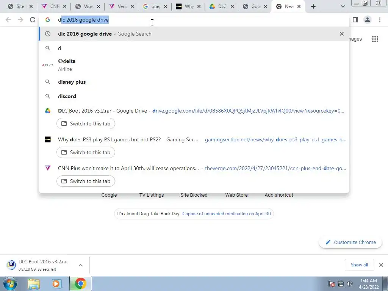This screenshot has width=388, height=291.
Task: Close the downloads bar
Action: (x=381, y=265)
